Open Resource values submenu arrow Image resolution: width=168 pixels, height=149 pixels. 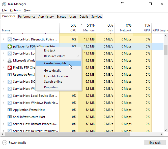pyautogui.click(x=78, y=56)
